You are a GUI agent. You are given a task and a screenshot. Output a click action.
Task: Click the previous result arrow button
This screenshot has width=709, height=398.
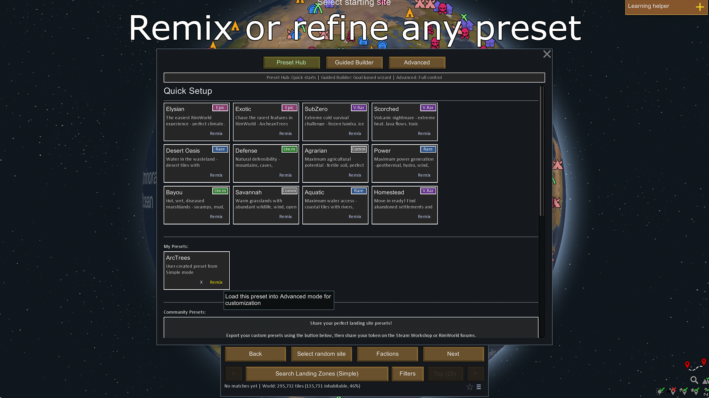coord(233,374)
